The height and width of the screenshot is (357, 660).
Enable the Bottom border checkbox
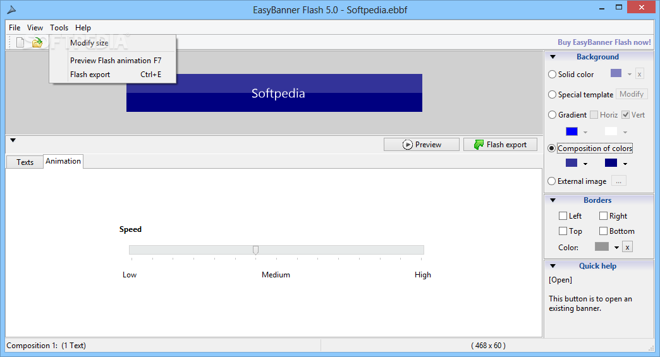[603, 231]
